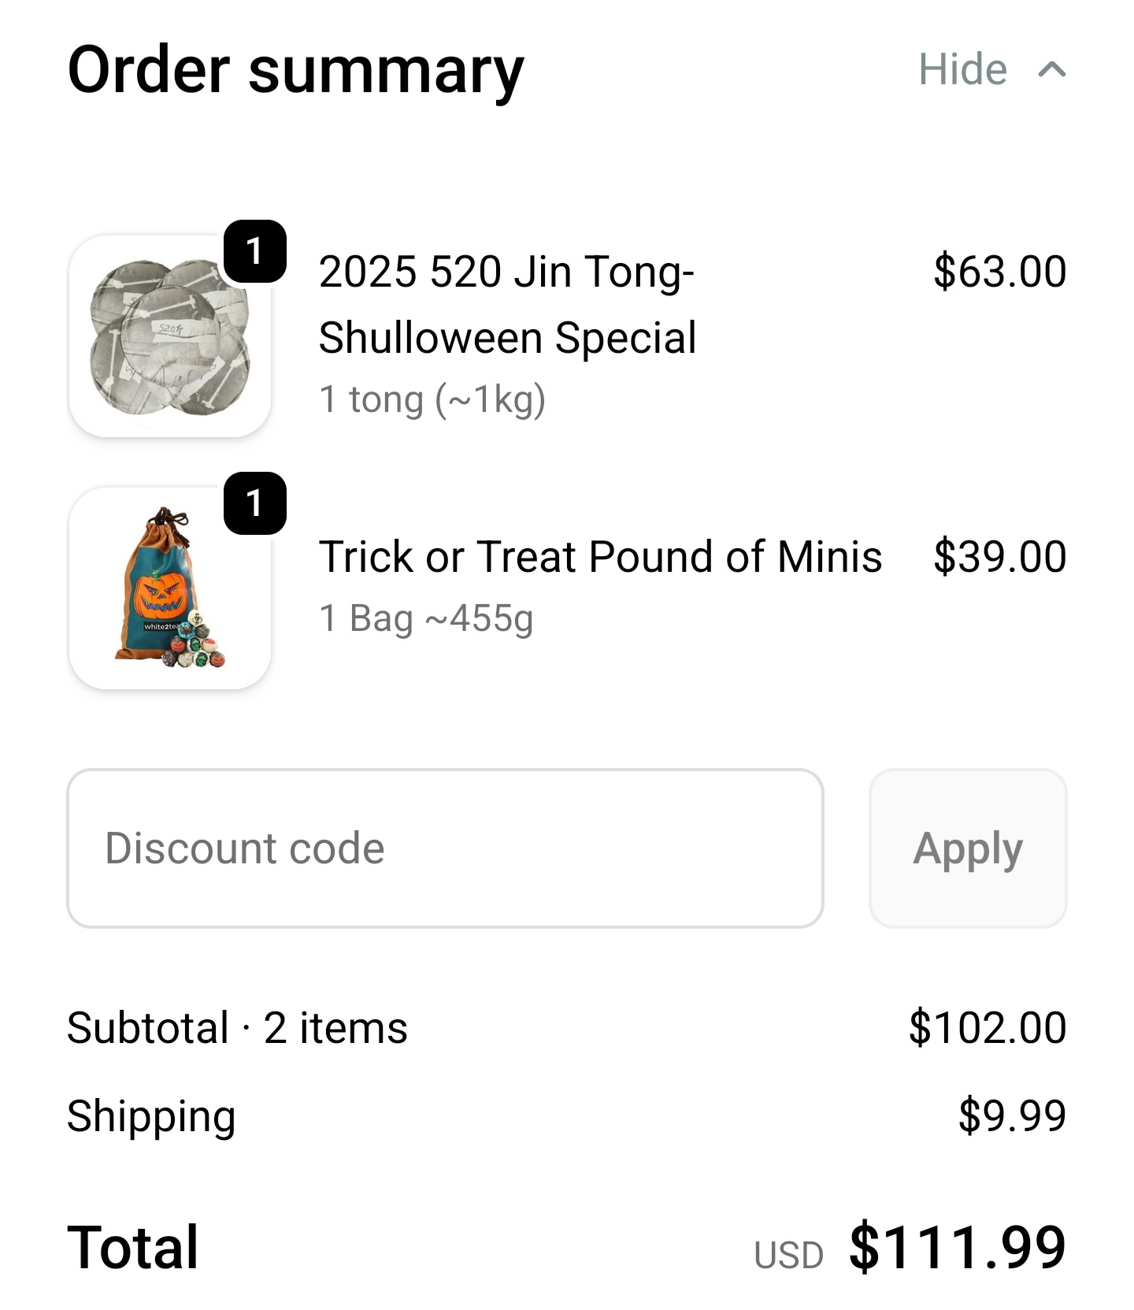The image size is (1134, 1310).
Task: Click the $39.00 item price
Action: [999, 557]
